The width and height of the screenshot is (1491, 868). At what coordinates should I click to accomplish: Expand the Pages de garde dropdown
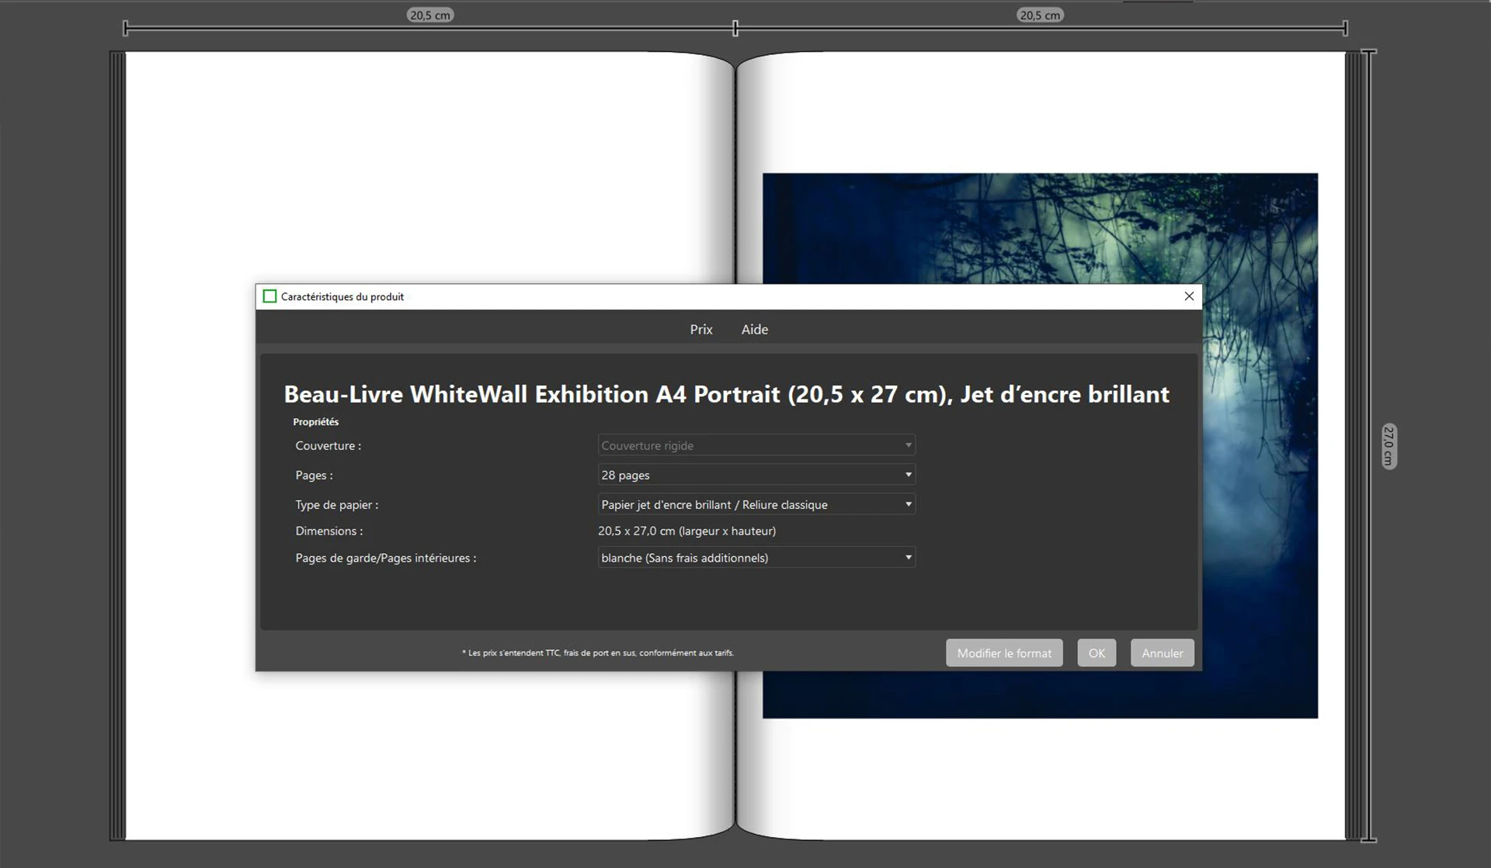pyautogui.click(x=756, y=558)
